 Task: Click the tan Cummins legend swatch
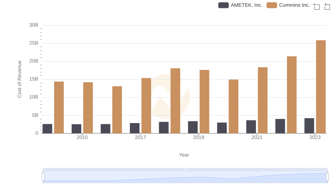272,5
